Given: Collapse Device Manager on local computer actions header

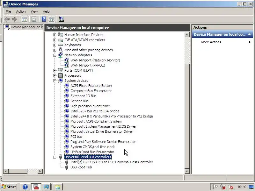Looking at the screenshot, I should (249, 34).
